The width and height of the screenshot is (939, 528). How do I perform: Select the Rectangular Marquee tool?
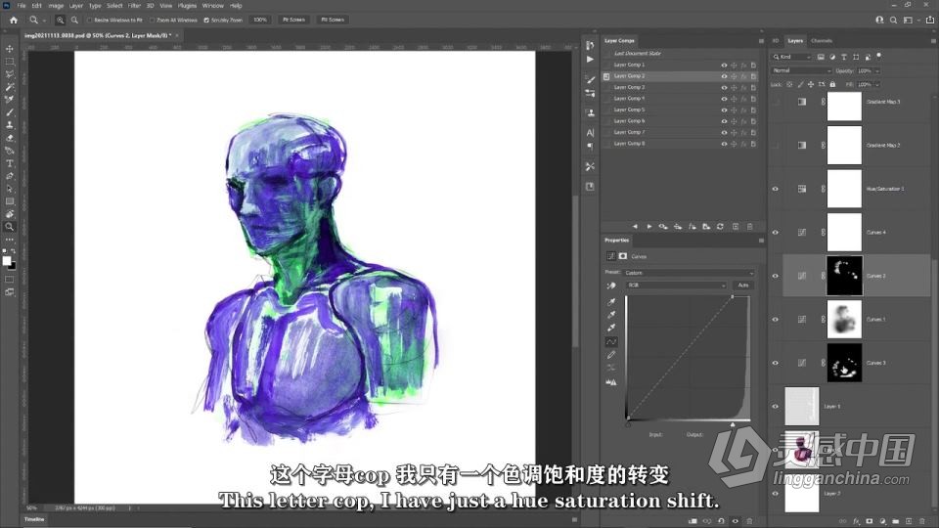coord(10,61)
